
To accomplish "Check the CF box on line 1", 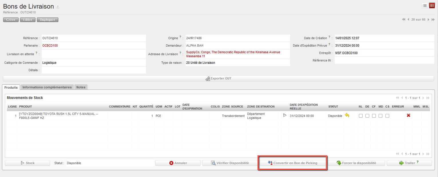I will tap(374, 116).
